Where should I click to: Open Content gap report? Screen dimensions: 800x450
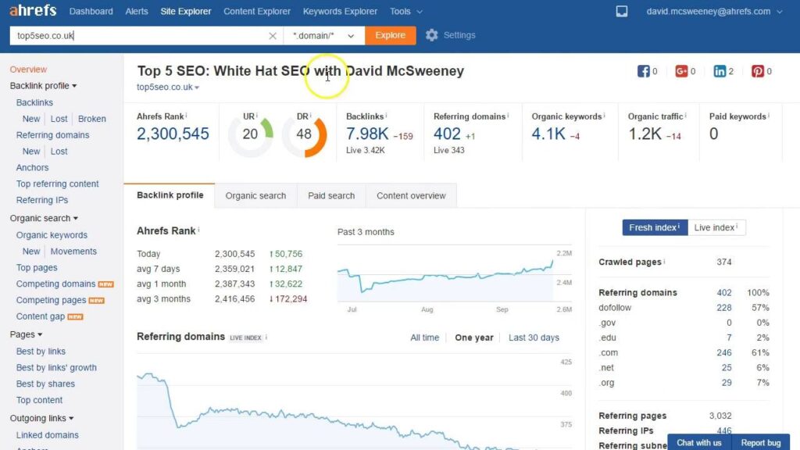tap(41, 317)
